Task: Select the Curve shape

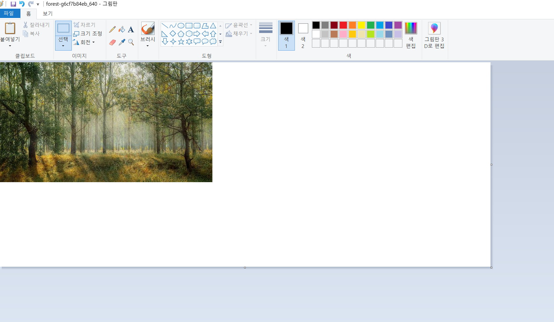Action: (173, 26)
